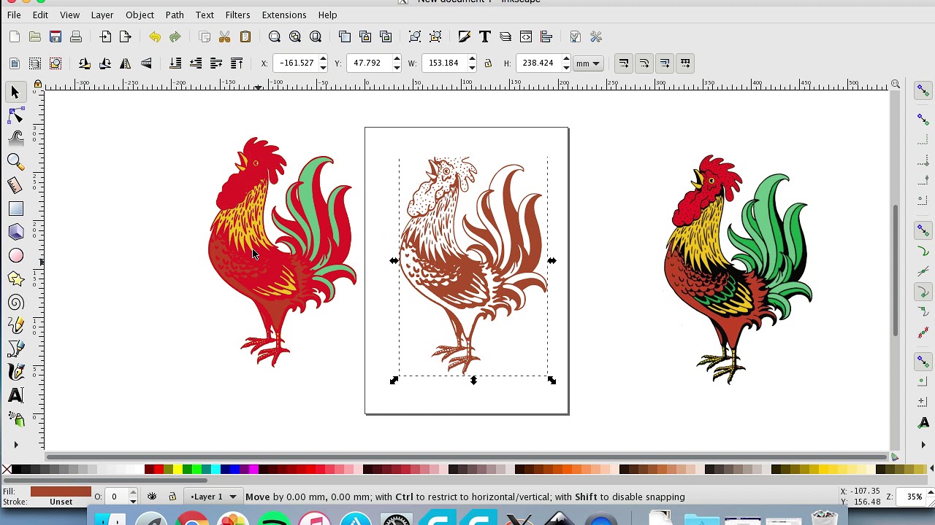
Task: Select the Spray tool
Action: [x=15, y=419]
